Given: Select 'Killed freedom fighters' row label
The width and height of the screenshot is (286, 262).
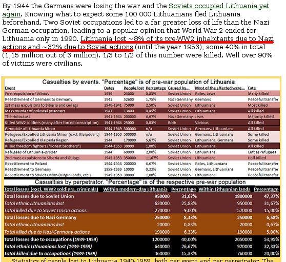Looking at the screenshot, I should [x=43, y=146].
